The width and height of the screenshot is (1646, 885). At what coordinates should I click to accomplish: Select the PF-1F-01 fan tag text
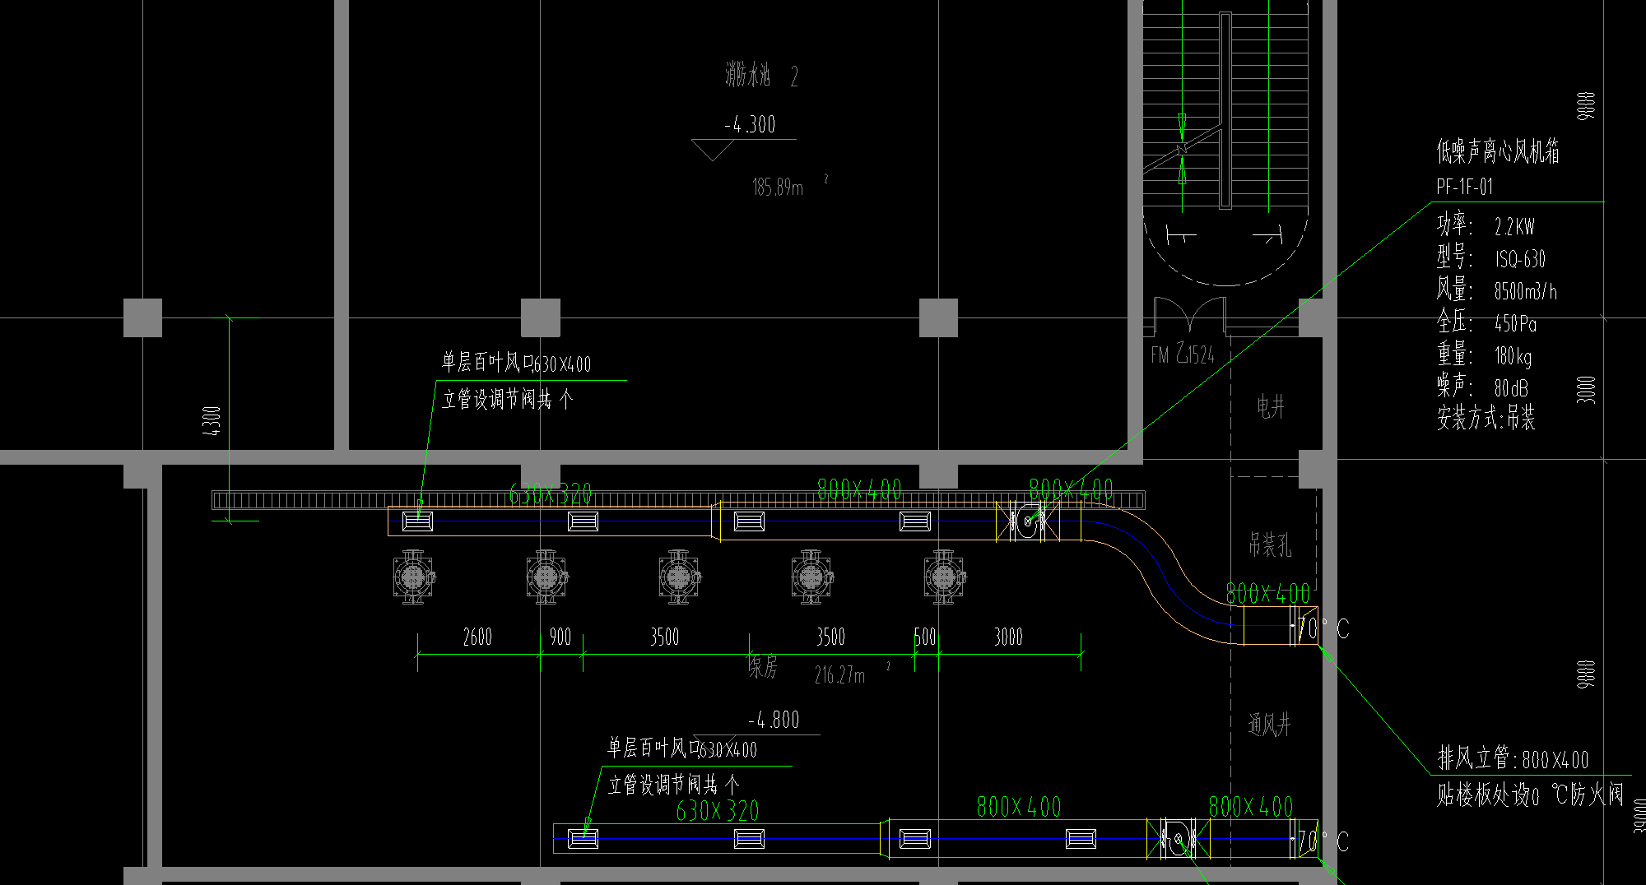point(1464,187)
